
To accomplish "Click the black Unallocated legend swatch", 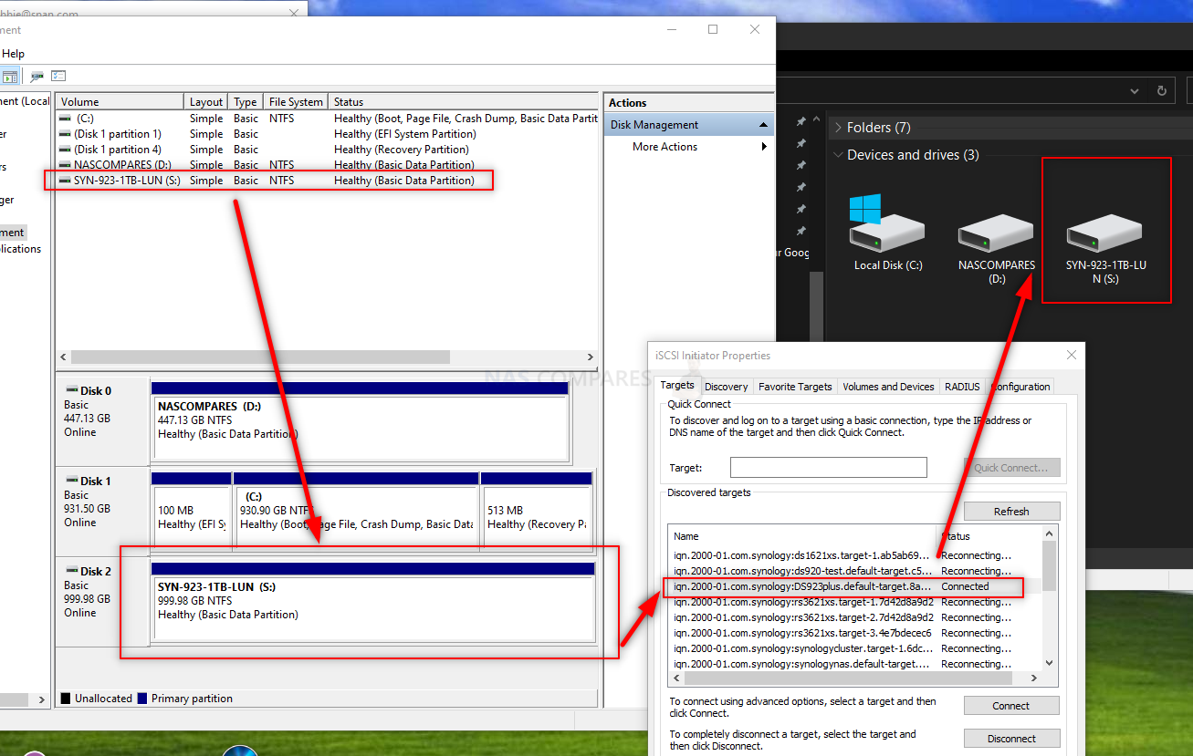I will [66, 699].
